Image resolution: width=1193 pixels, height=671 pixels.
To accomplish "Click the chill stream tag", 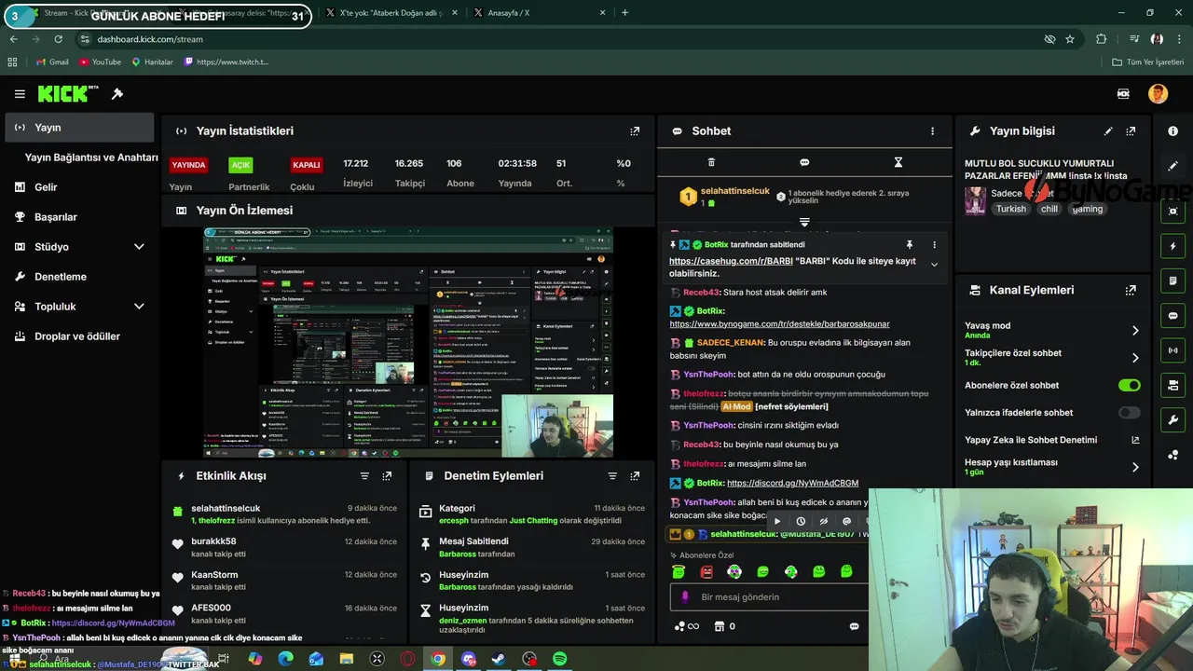I will (x=1049, y=209).
